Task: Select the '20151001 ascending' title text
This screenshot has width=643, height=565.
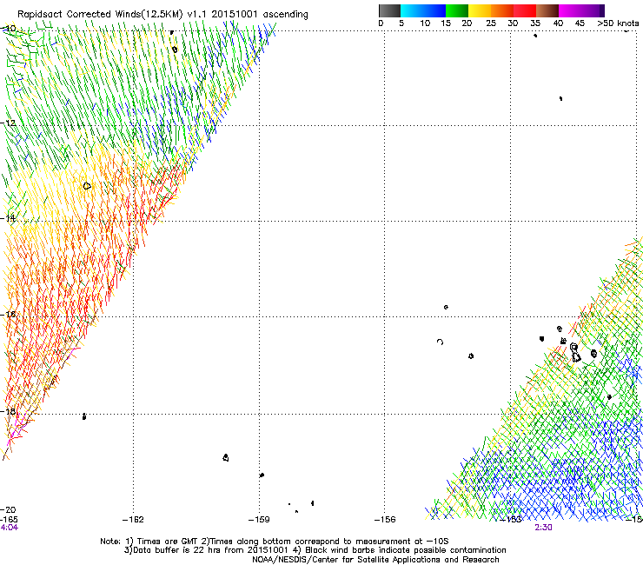Action: pyautogui.click(x=260, y=15)
